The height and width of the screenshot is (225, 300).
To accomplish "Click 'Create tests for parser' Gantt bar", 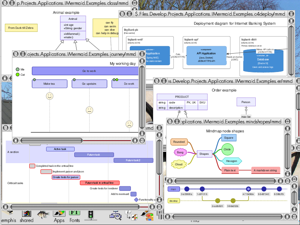I will click(66, 177).
